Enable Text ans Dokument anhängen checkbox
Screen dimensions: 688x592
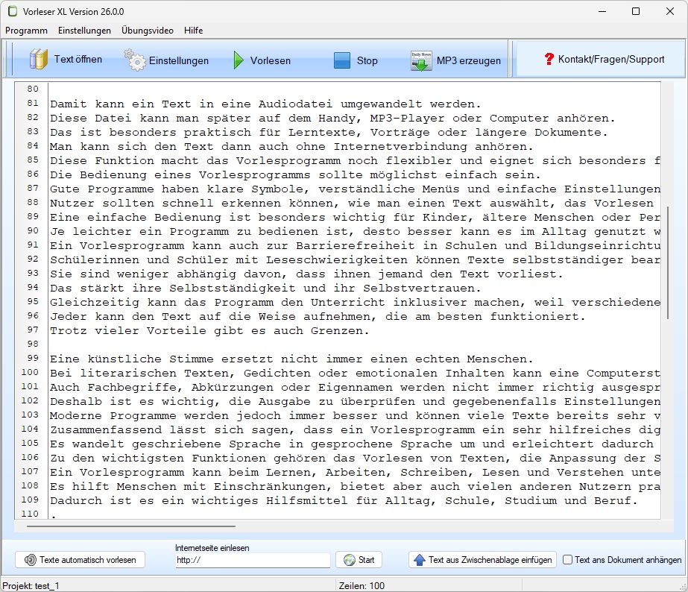[x=567, y=559]
